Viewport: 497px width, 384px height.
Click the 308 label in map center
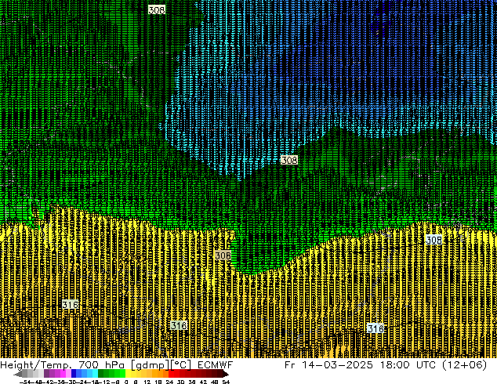click(x=288, y=160)
